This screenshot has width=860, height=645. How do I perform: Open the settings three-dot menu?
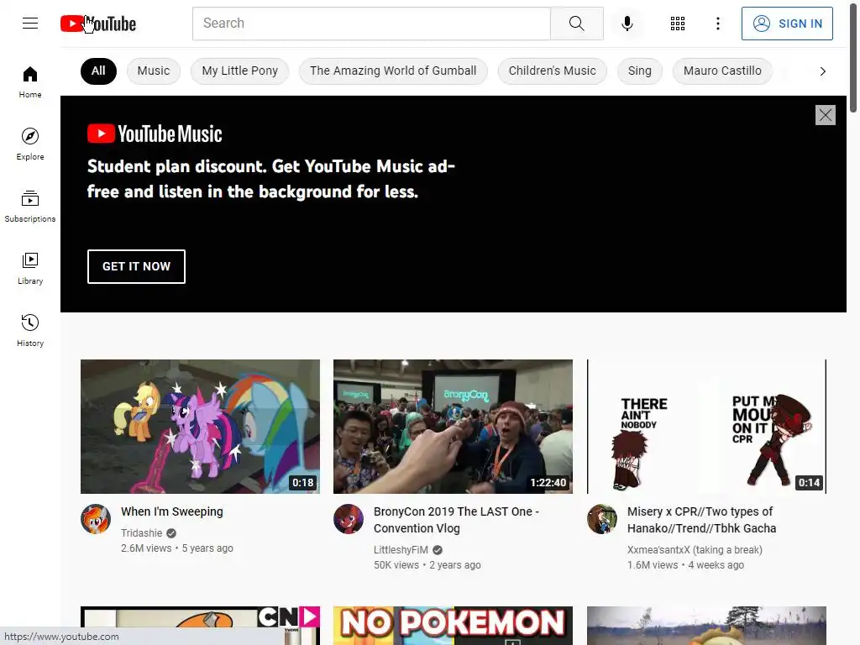[717, 24]
